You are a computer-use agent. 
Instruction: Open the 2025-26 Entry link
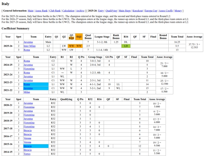pyautogui.click(x=101, y=11)
